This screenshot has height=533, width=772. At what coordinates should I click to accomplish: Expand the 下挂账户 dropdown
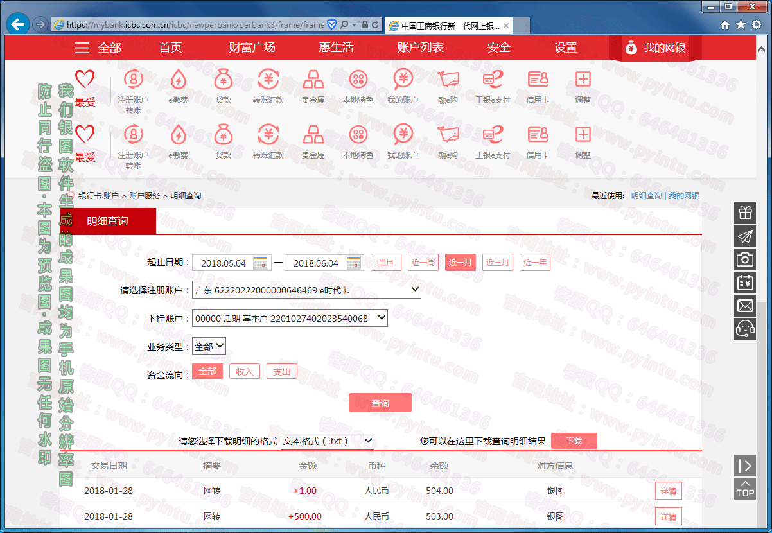click(290, 318)
